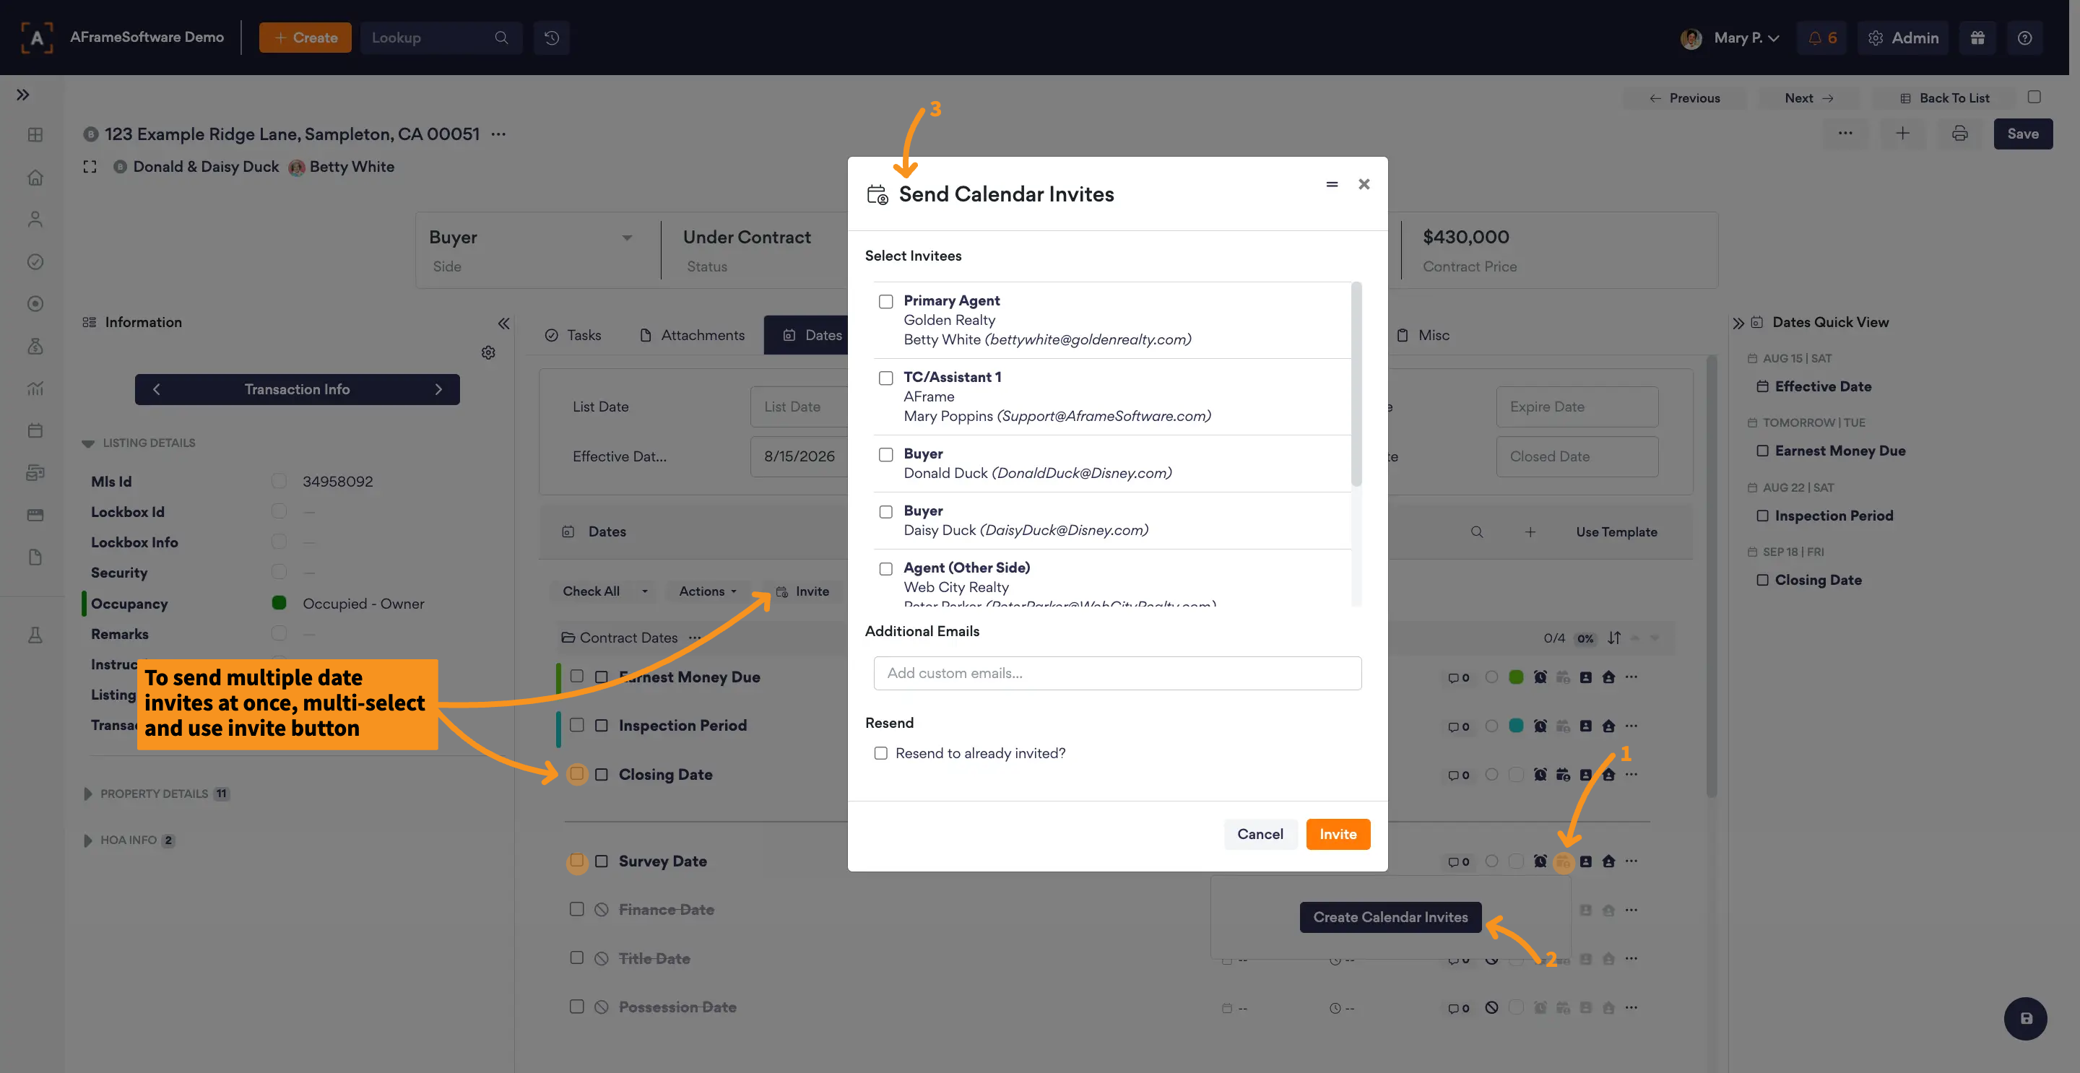The height and width of the screenshot is (1073, 2080).
Task: Click the search icon in Dates header
Action: [x=1477, y=532]
